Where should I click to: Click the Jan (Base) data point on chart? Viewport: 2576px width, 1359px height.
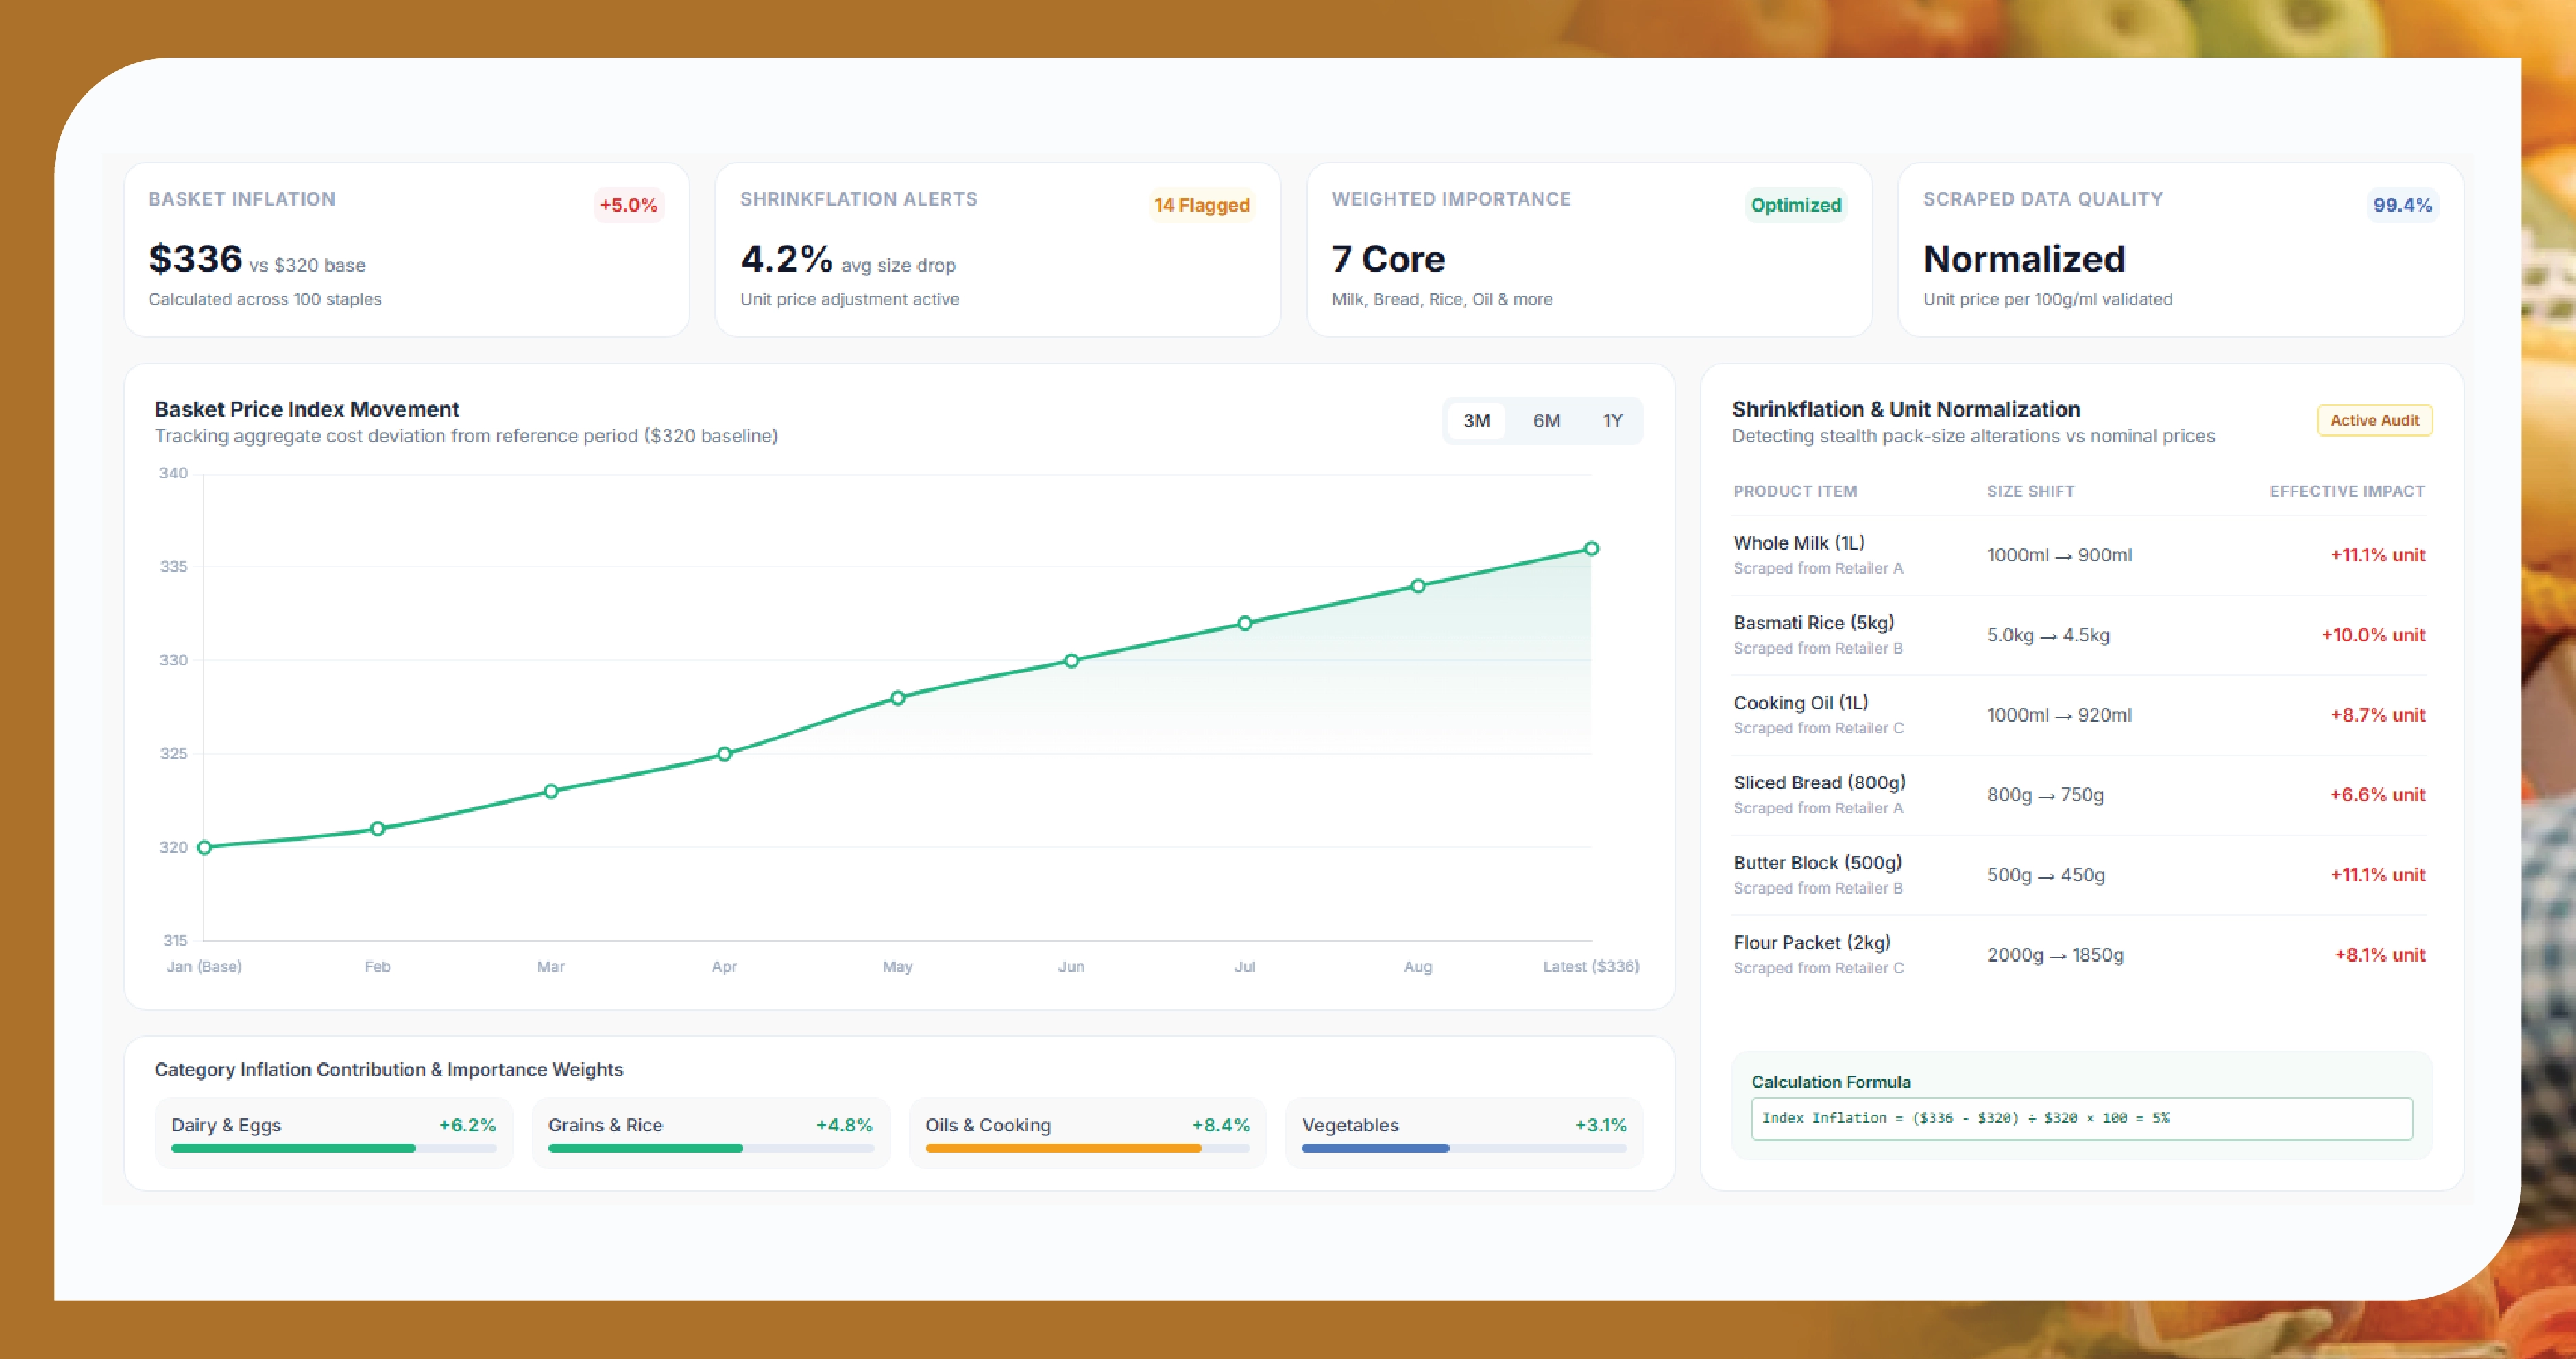204,847
